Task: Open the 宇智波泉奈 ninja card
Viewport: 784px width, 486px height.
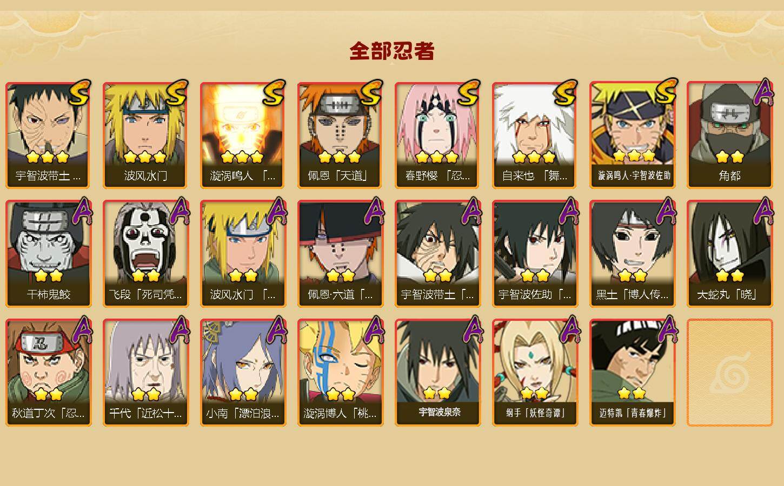Action: click(x=437, y=373)
